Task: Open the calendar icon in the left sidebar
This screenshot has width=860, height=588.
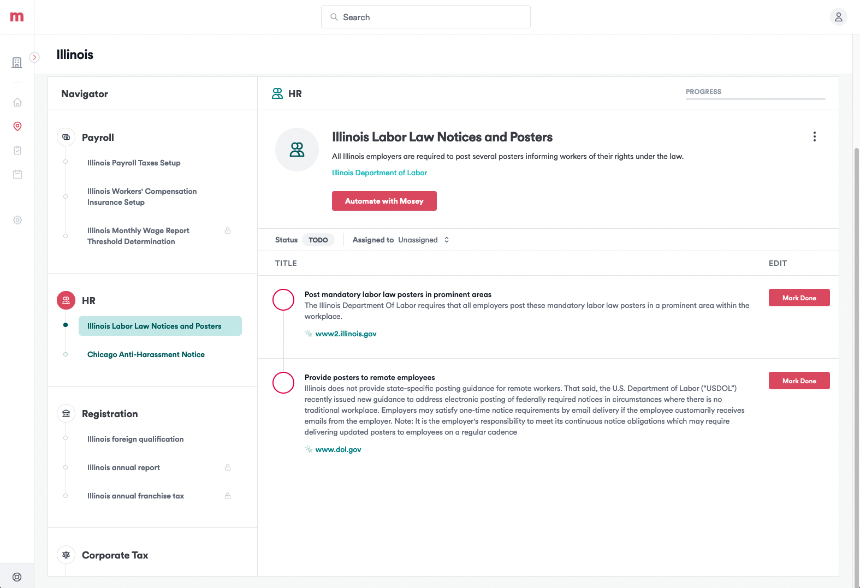Action: (x=17, y=174)
